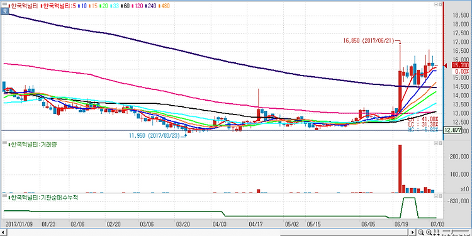472x236 pixels.
Task: Click the 01/23 date label
Action: (48, 224)
